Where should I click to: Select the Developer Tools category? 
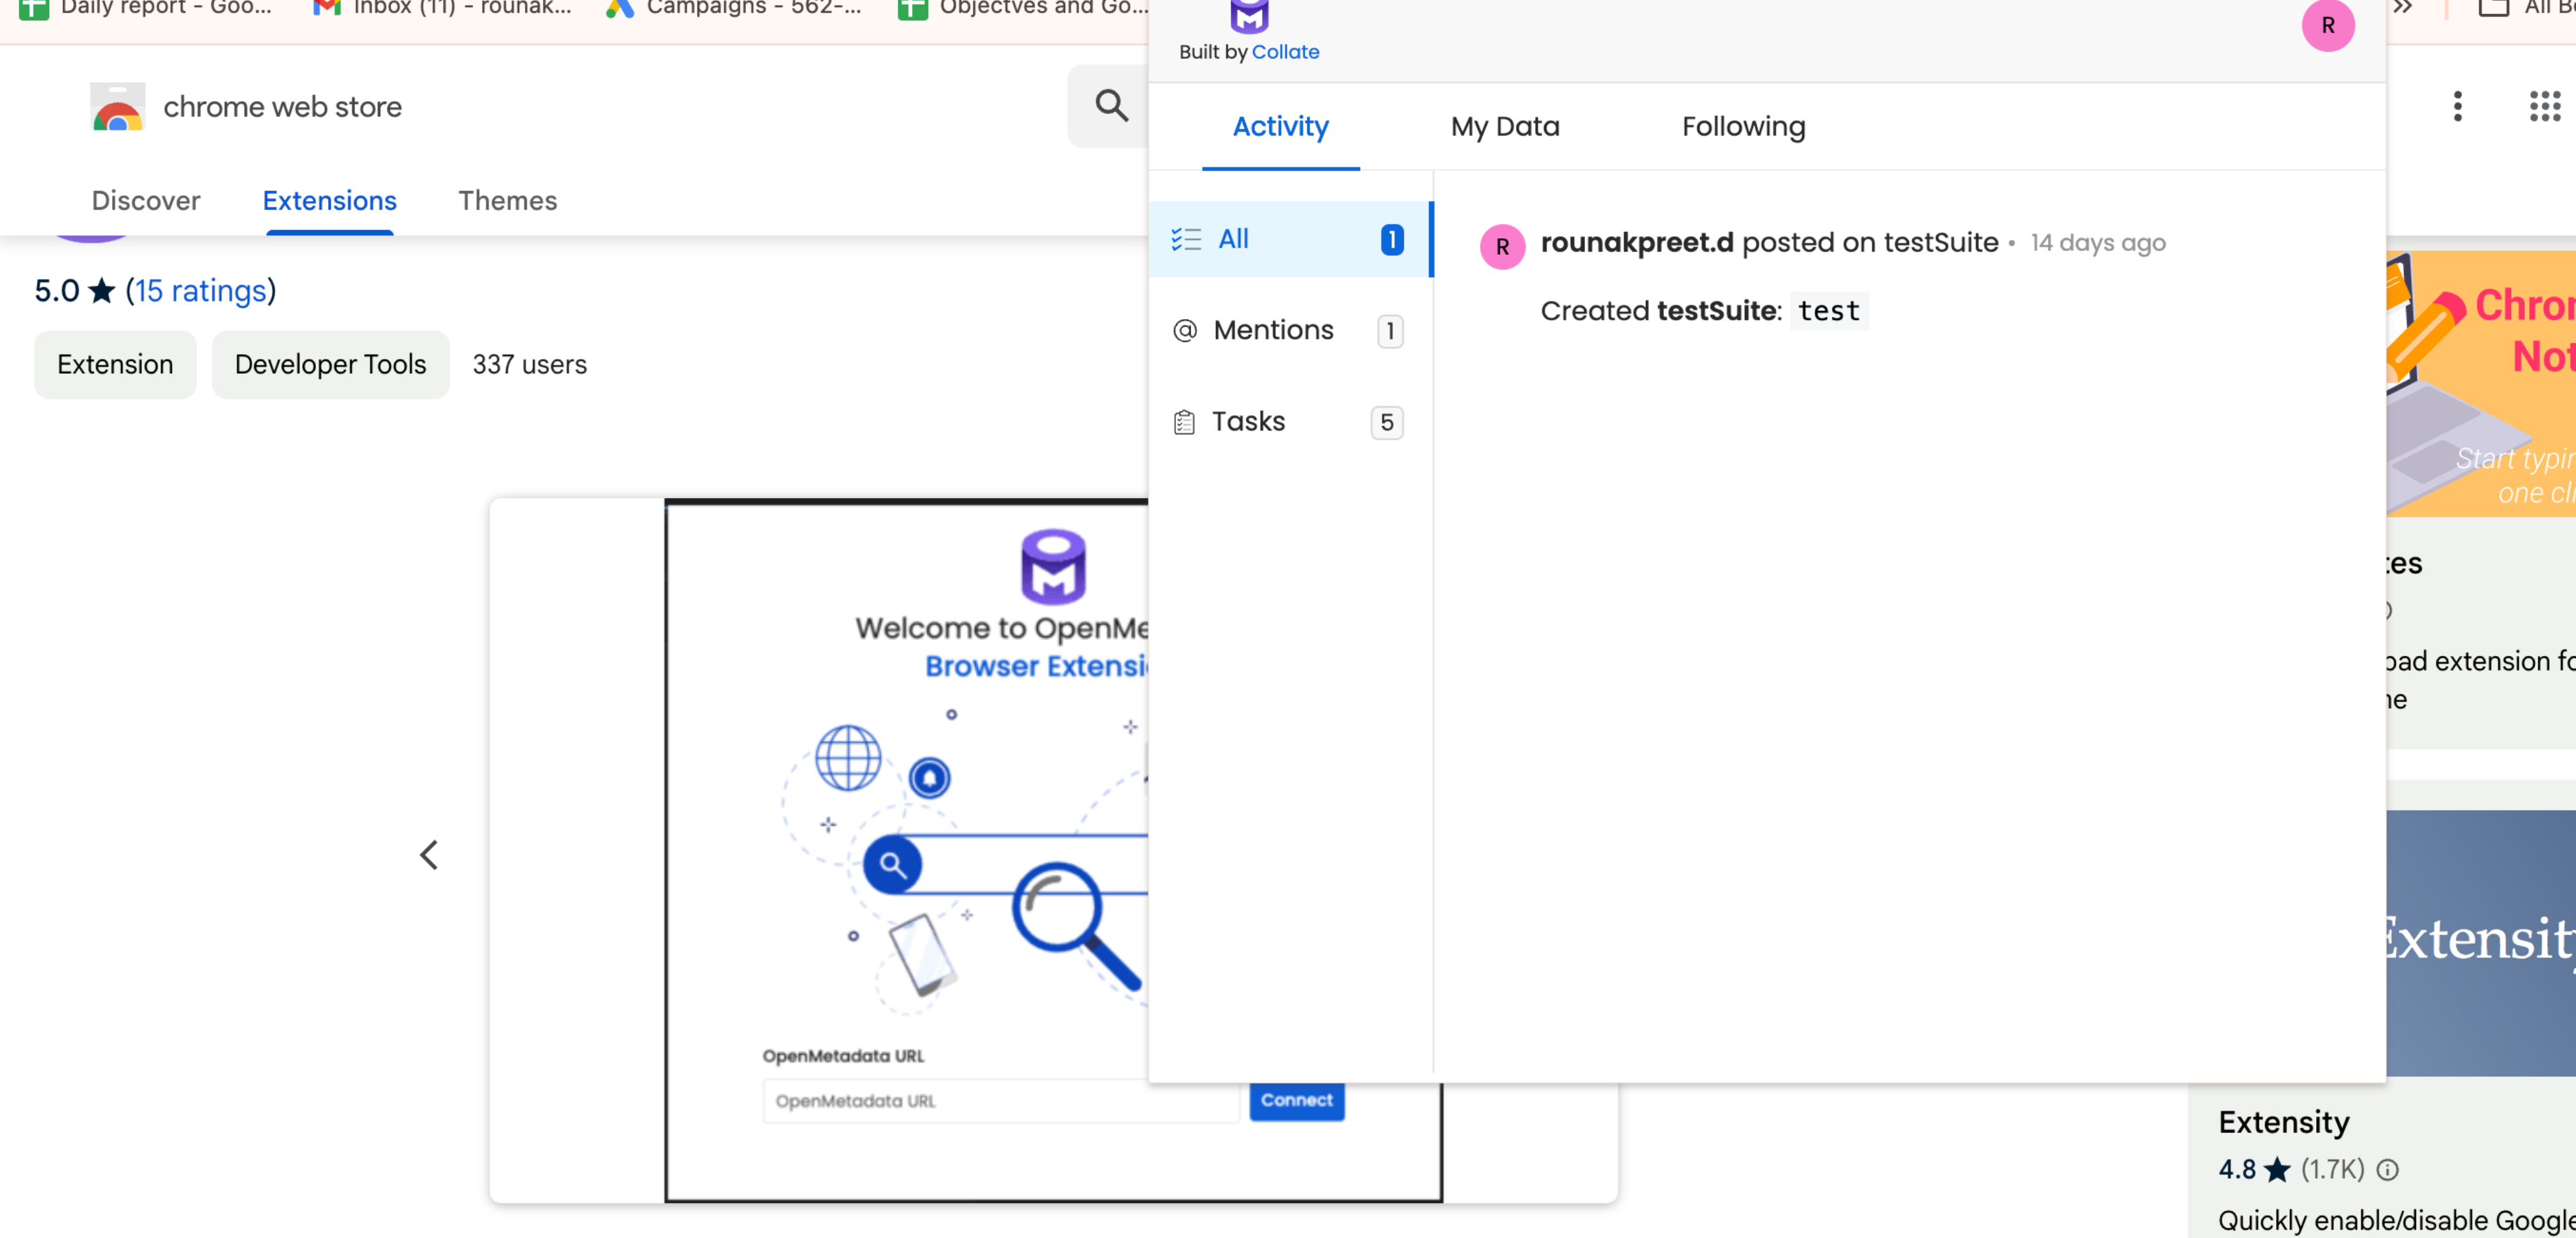[x=330, y=364]
